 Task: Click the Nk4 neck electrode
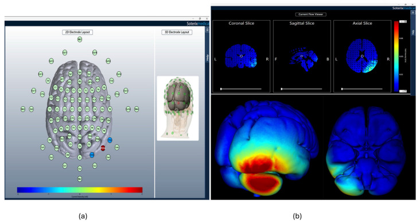137,109
